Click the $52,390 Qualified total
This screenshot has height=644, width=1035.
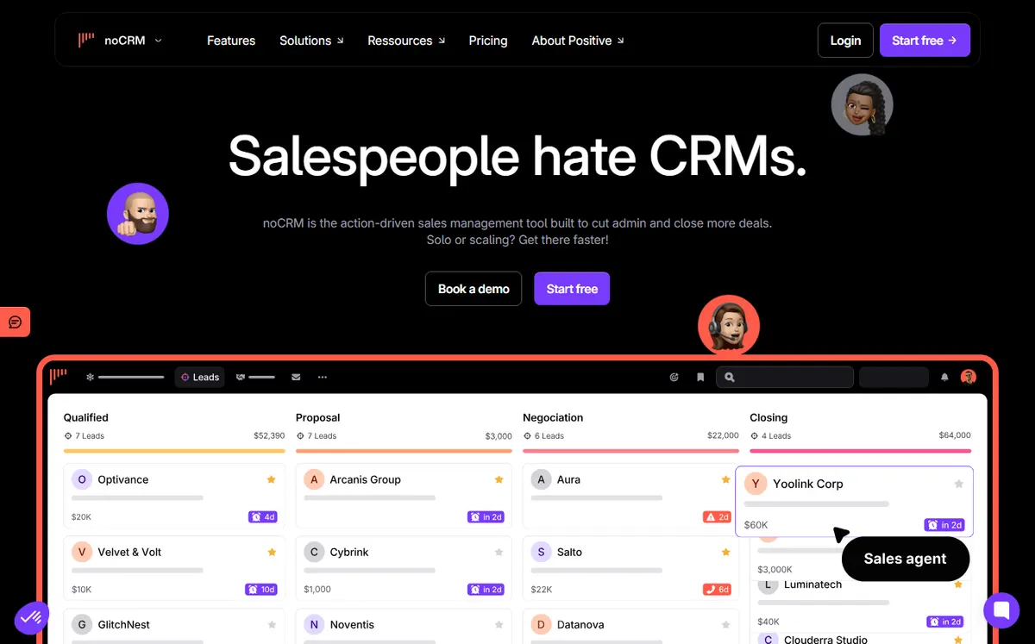click(268, 435)
